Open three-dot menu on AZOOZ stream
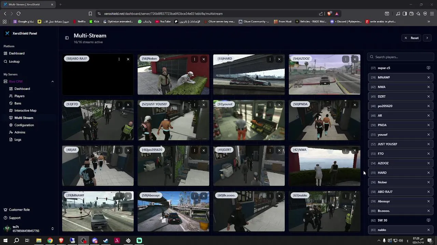Image resolution: width=437 pixels, height=245 pixels. 346,59
